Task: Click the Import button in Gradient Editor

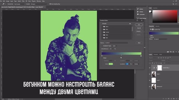Action: [139, 31]
